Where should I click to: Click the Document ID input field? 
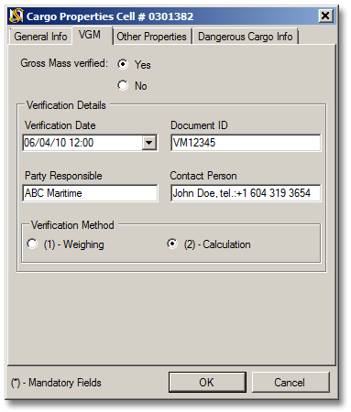pos(246,143)
